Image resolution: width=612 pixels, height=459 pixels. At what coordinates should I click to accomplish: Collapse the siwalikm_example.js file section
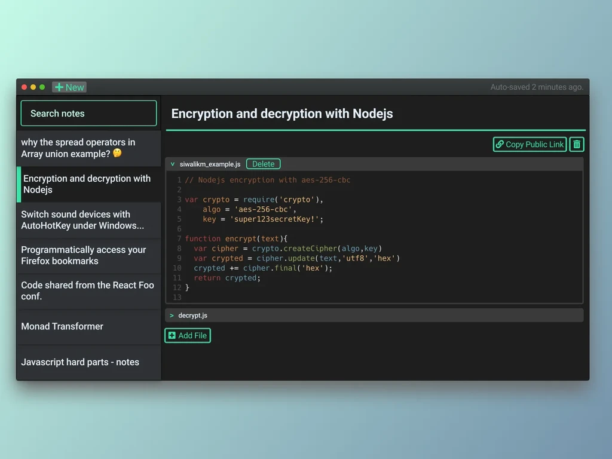(x=173, y=164)
